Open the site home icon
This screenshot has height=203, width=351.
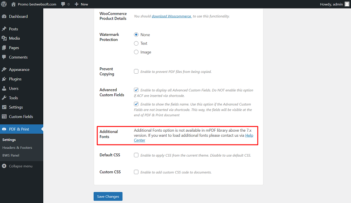click(13, 4)
